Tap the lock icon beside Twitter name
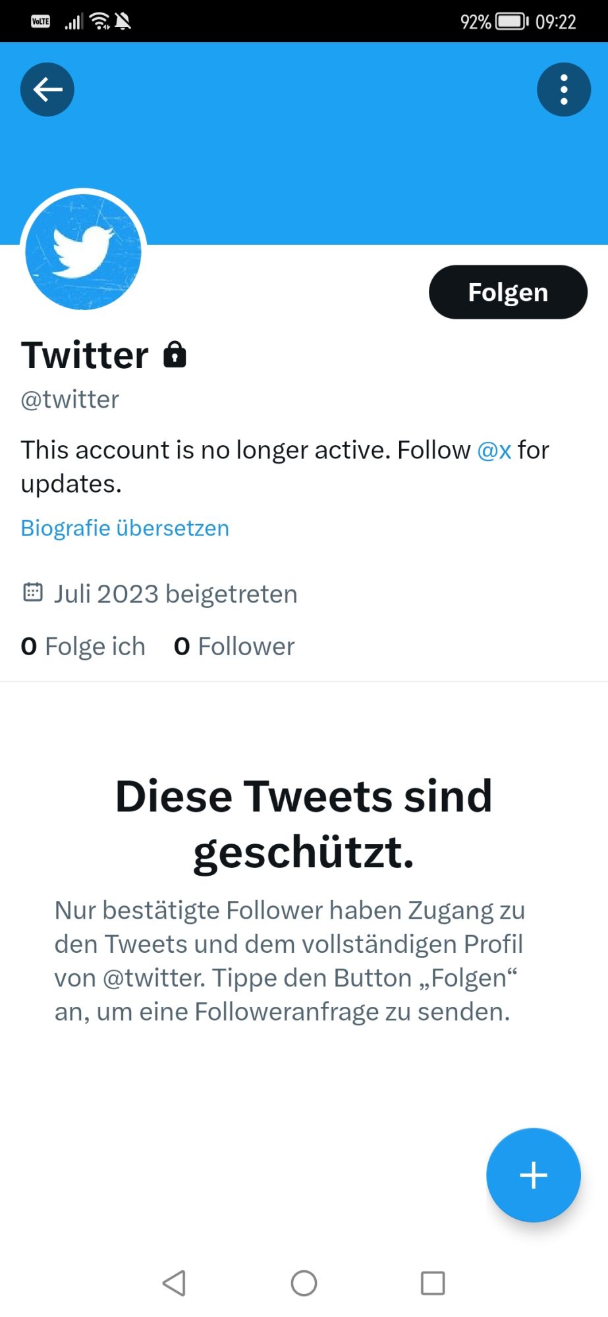 coord(175,354)
